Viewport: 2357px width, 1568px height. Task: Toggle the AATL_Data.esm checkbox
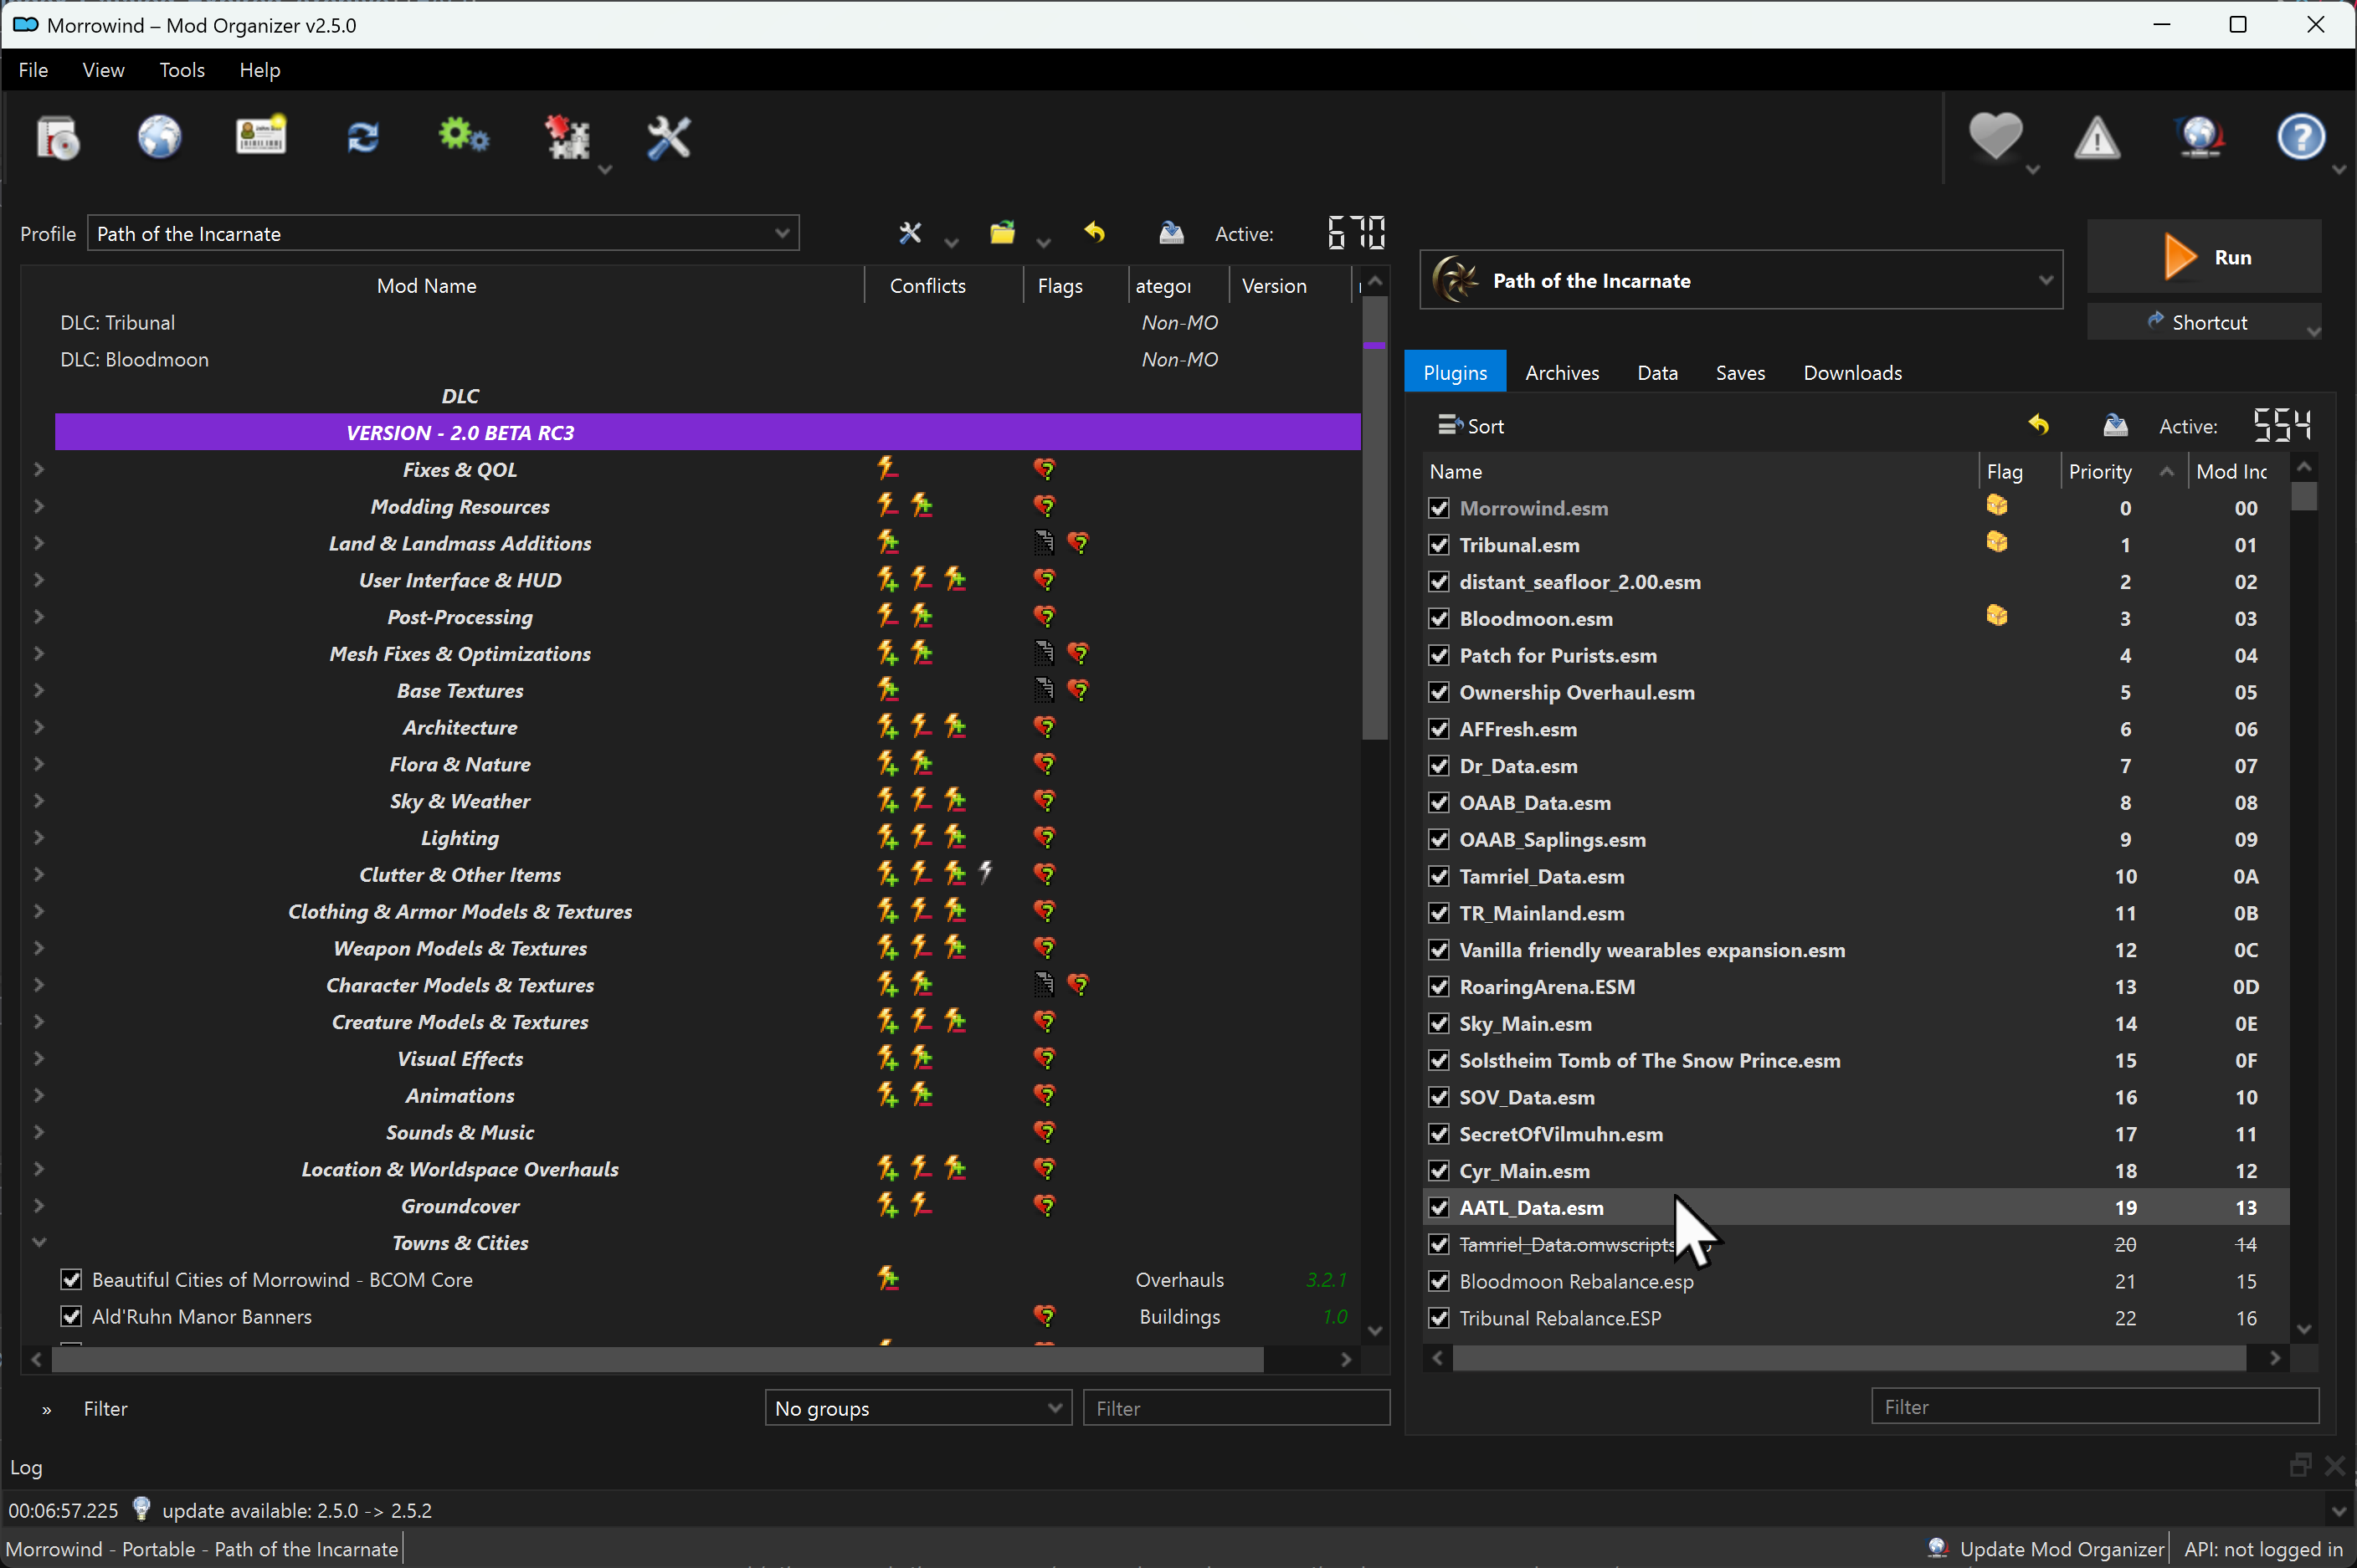coord(1439,1208)
